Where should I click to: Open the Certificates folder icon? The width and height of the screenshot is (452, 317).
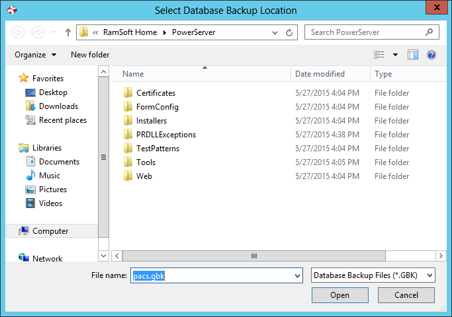click(128, 93)
